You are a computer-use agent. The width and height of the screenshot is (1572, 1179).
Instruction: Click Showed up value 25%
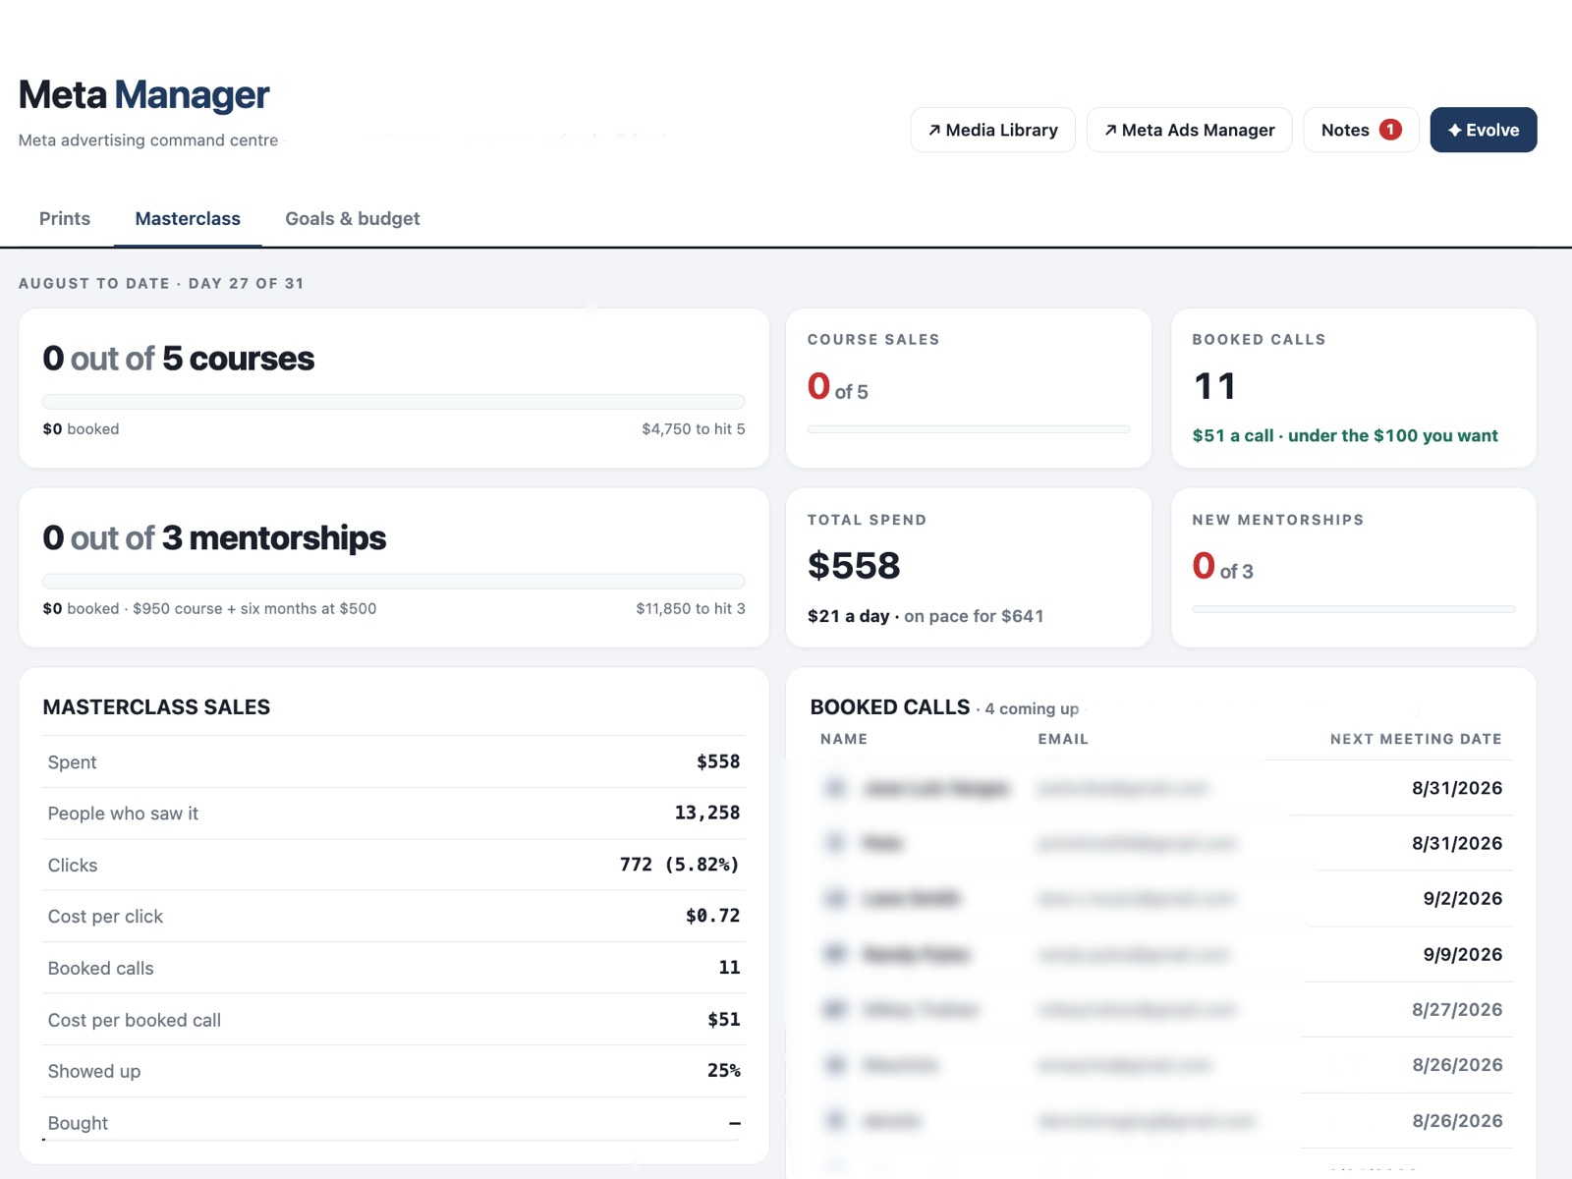[724, 1071]
